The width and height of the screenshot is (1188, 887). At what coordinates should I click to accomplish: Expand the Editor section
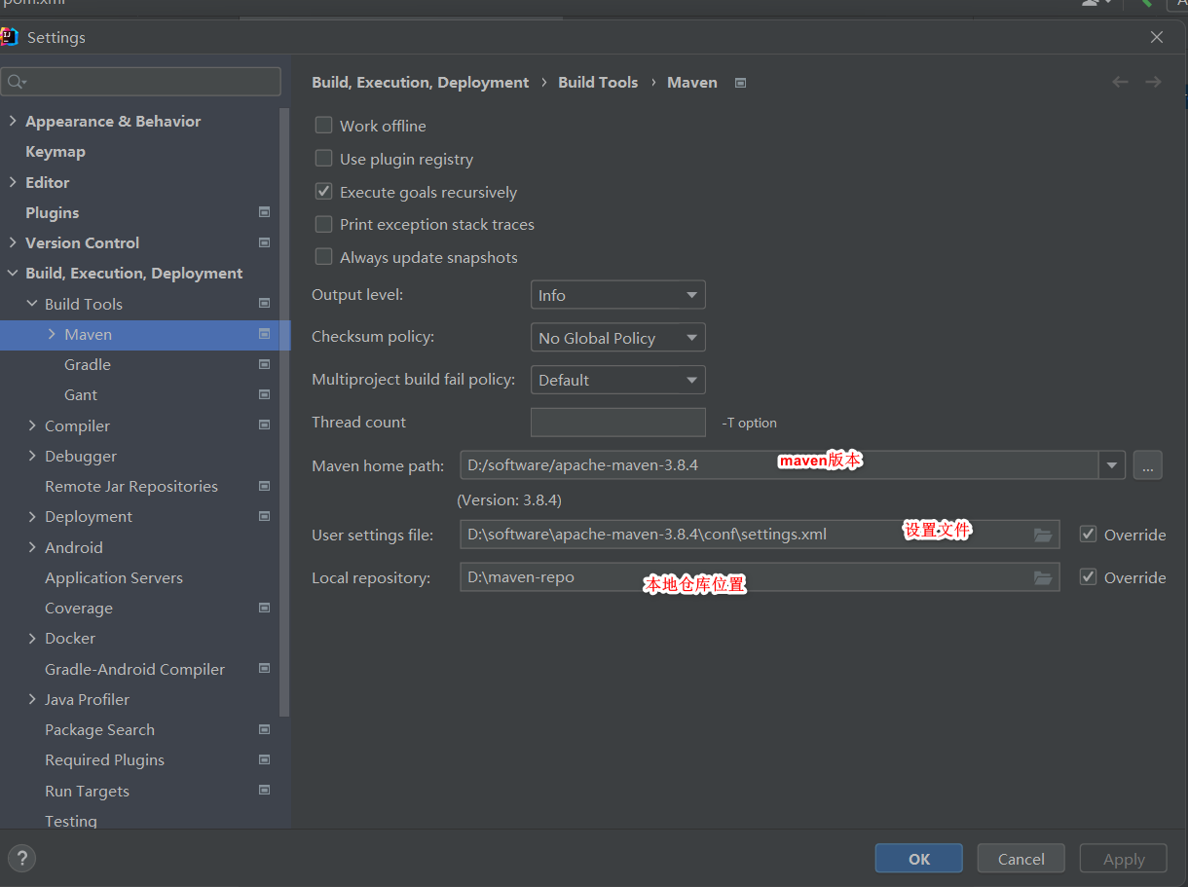13,182
